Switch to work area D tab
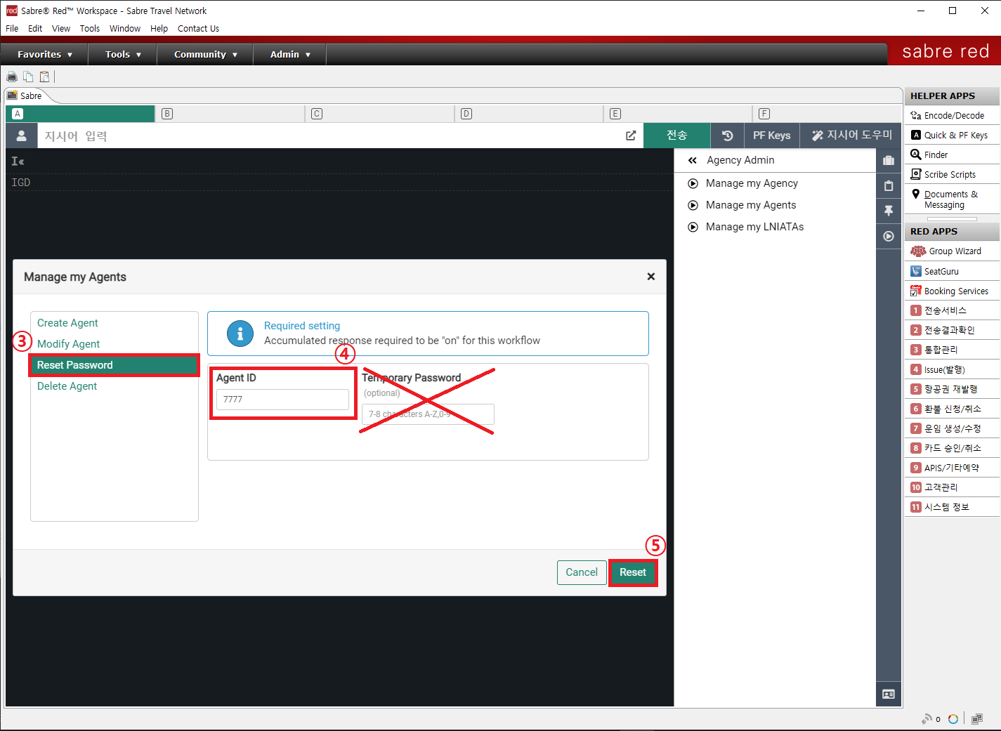This screenshot has width=1001, height=731. (x=529, y=114)
